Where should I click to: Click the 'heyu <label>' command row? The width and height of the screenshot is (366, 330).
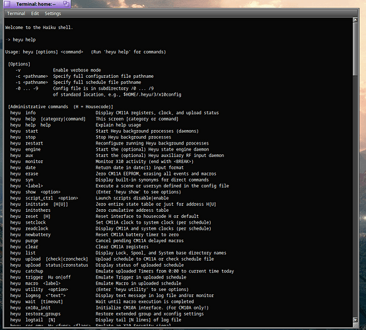click(120, 186)
